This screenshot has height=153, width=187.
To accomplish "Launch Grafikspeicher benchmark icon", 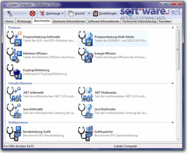I will (x=86, y=133).
